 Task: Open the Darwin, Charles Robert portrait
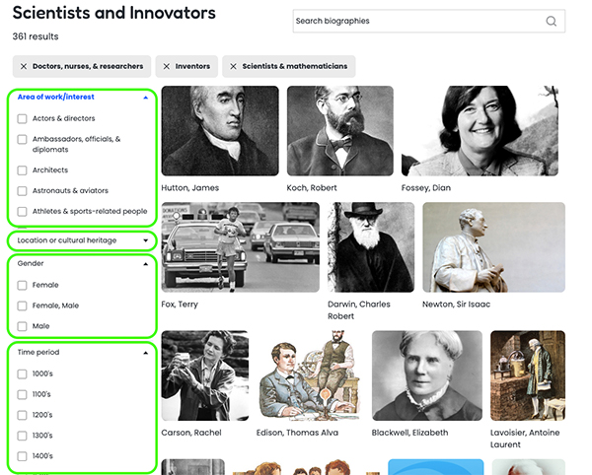click(371, 247)
